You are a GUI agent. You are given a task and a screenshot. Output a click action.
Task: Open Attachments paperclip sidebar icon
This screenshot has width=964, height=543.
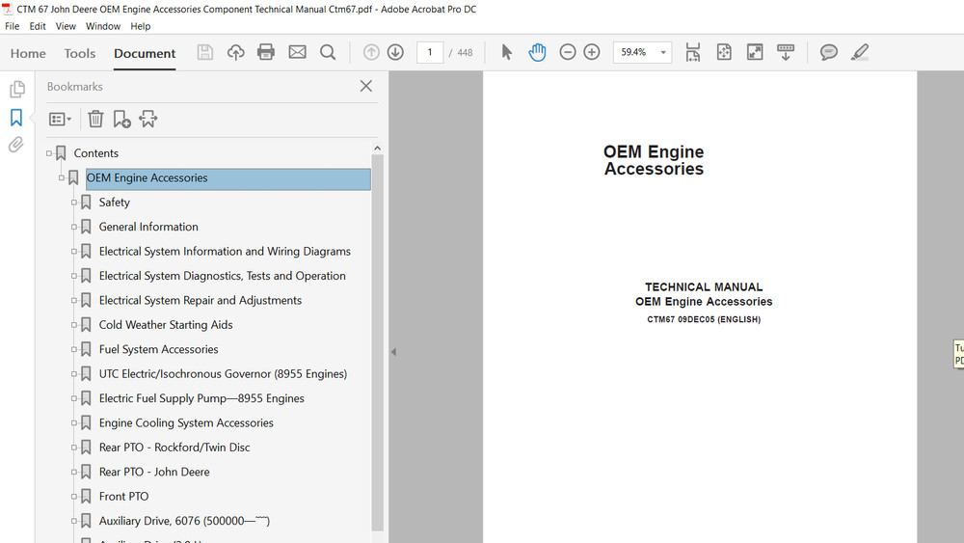16,145
